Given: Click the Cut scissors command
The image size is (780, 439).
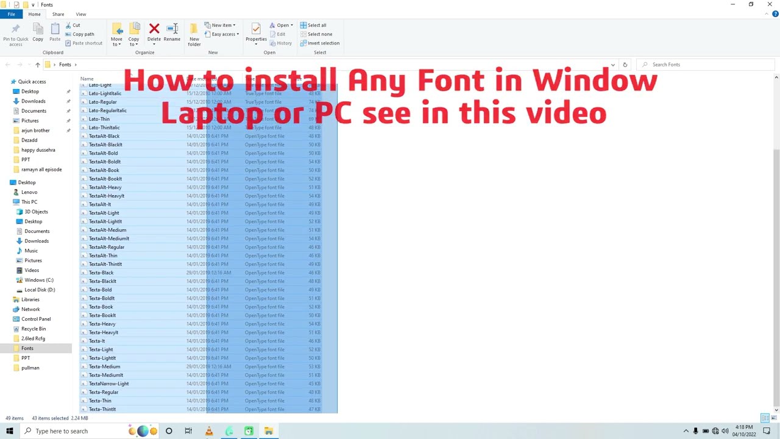Looking at the screenshot, I should point(73,25).
